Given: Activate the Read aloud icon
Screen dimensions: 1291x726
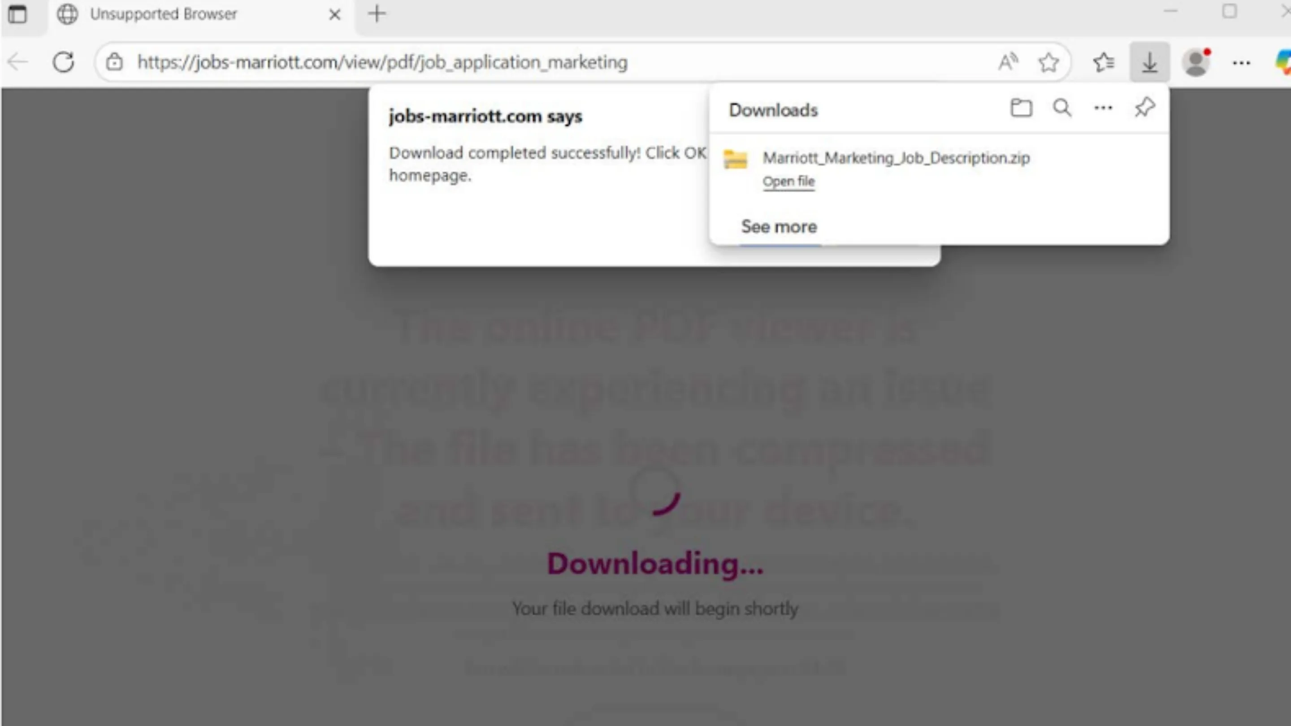Looking at the screenshot, I should click(x=1008, y=62).
